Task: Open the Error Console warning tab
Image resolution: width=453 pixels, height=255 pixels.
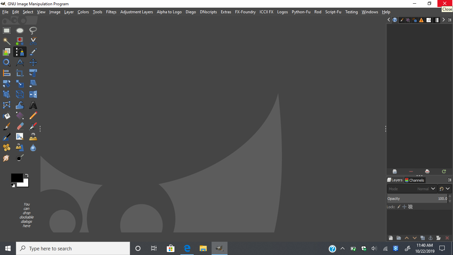Action: pyautogui.click(x=421, y=20)
